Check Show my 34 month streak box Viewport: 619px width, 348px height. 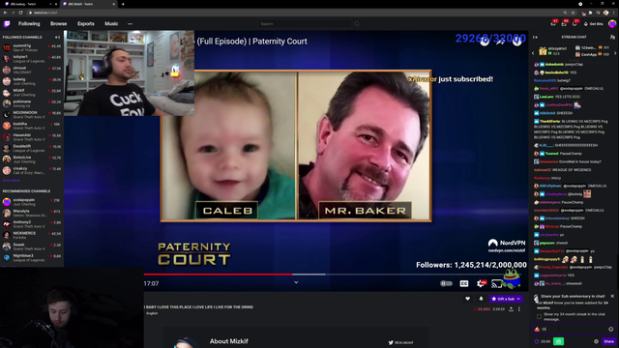(x=540, y=316)
